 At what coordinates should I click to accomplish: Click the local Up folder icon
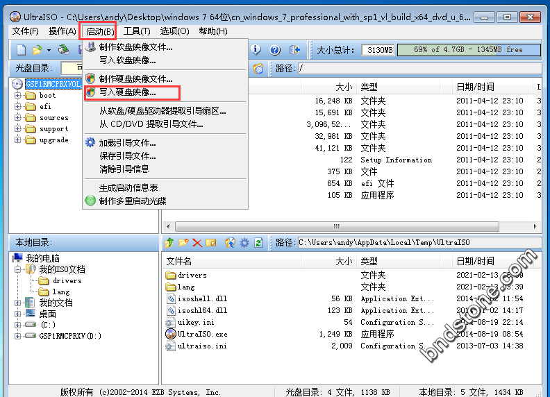pyautogui.click(x=169, y=242)
